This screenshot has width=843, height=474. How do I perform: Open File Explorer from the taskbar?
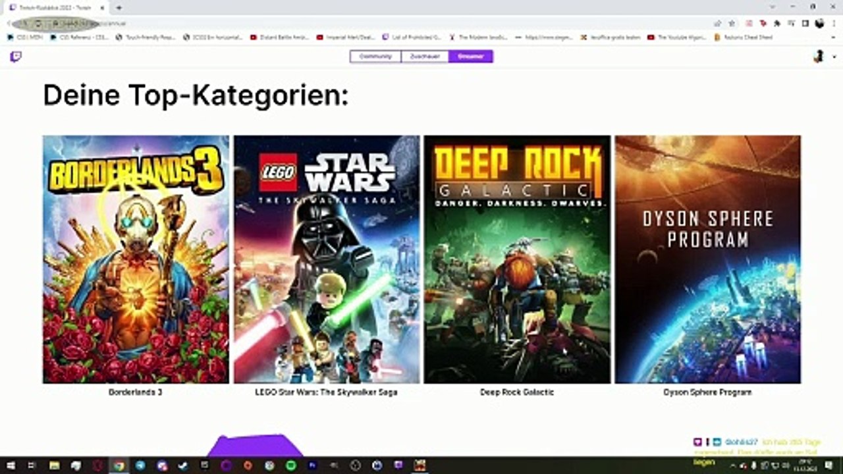coord(54,465)
